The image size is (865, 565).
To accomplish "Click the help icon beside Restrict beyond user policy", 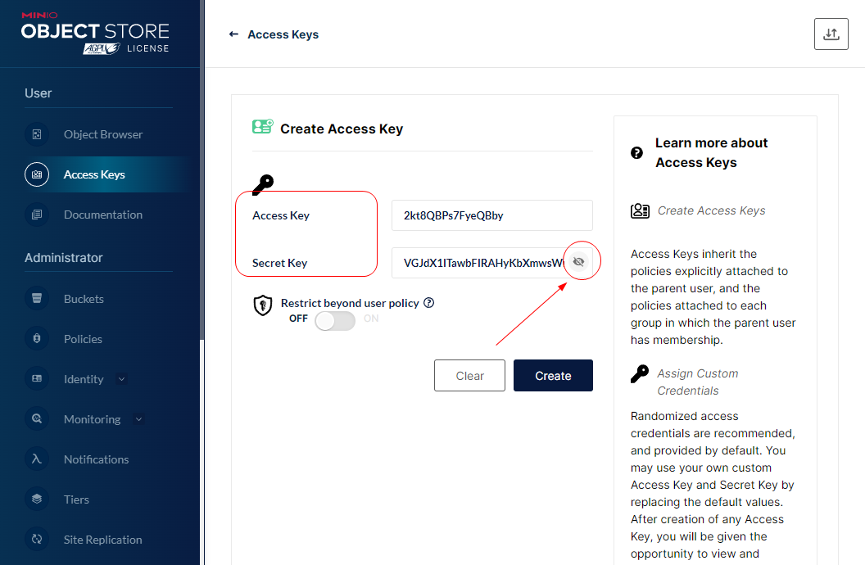I will point(429,303).
